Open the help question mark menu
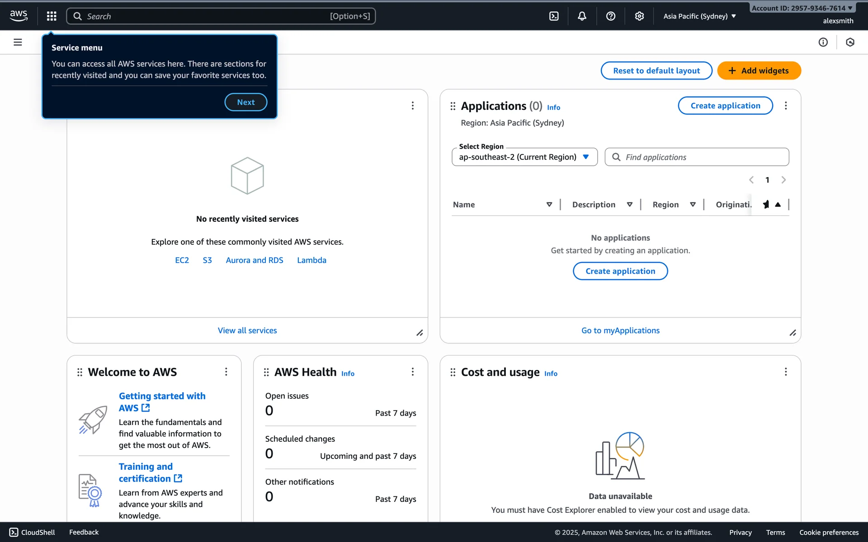Viewport: 868px width, 542px height. coord(611,16)
